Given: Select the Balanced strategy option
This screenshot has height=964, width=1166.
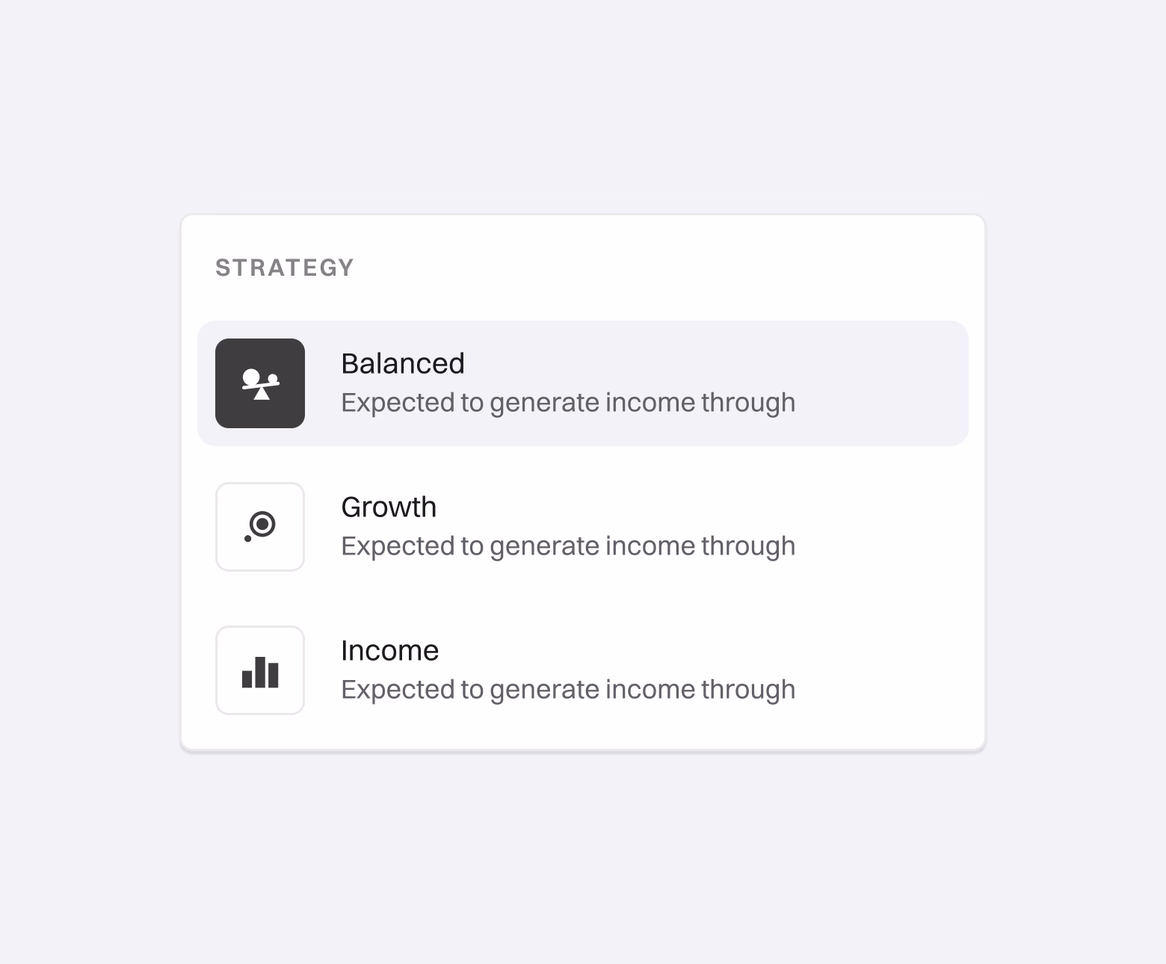Looking at the screenshot, I should [x=582, y=382].
